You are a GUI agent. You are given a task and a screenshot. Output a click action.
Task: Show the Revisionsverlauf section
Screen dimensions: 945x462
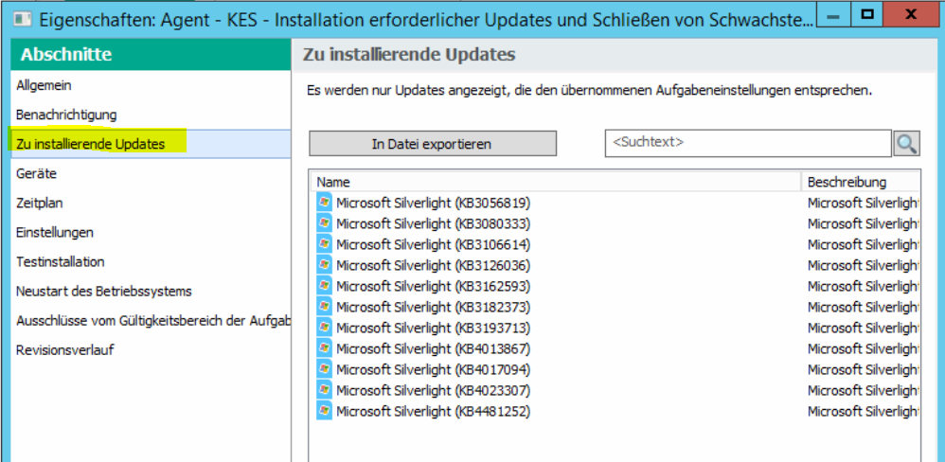pos(151,350)
